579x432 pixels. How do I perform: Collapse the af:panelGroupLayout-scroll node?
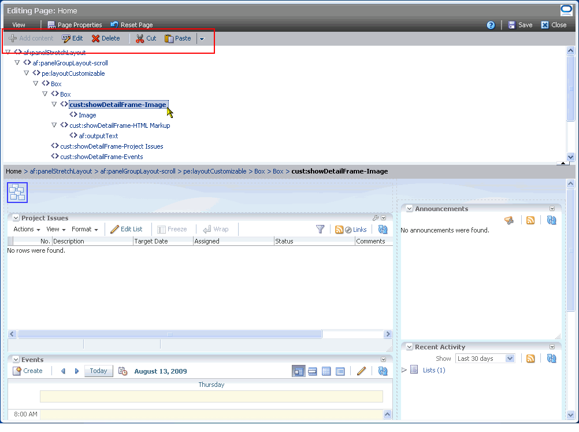(17, 63)
